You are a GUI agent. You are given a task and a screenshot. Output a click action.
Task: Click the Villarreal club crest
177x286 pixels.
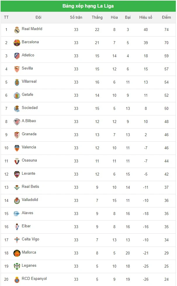pos(17,82)
